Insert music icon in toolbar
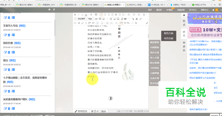 pos(122,19)
